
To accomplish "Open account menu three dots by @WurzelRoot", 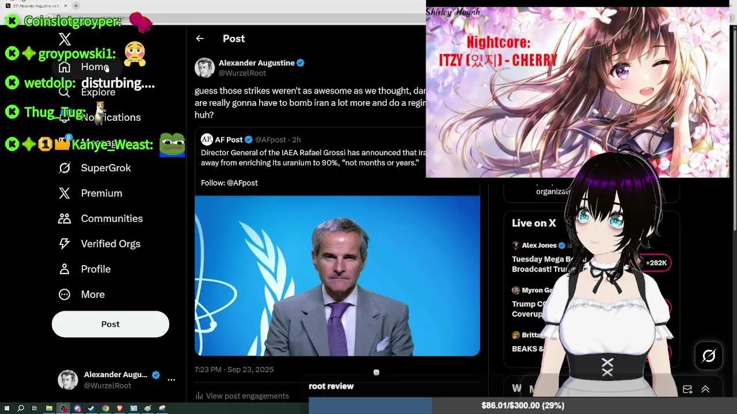I will tap(171, 379).
